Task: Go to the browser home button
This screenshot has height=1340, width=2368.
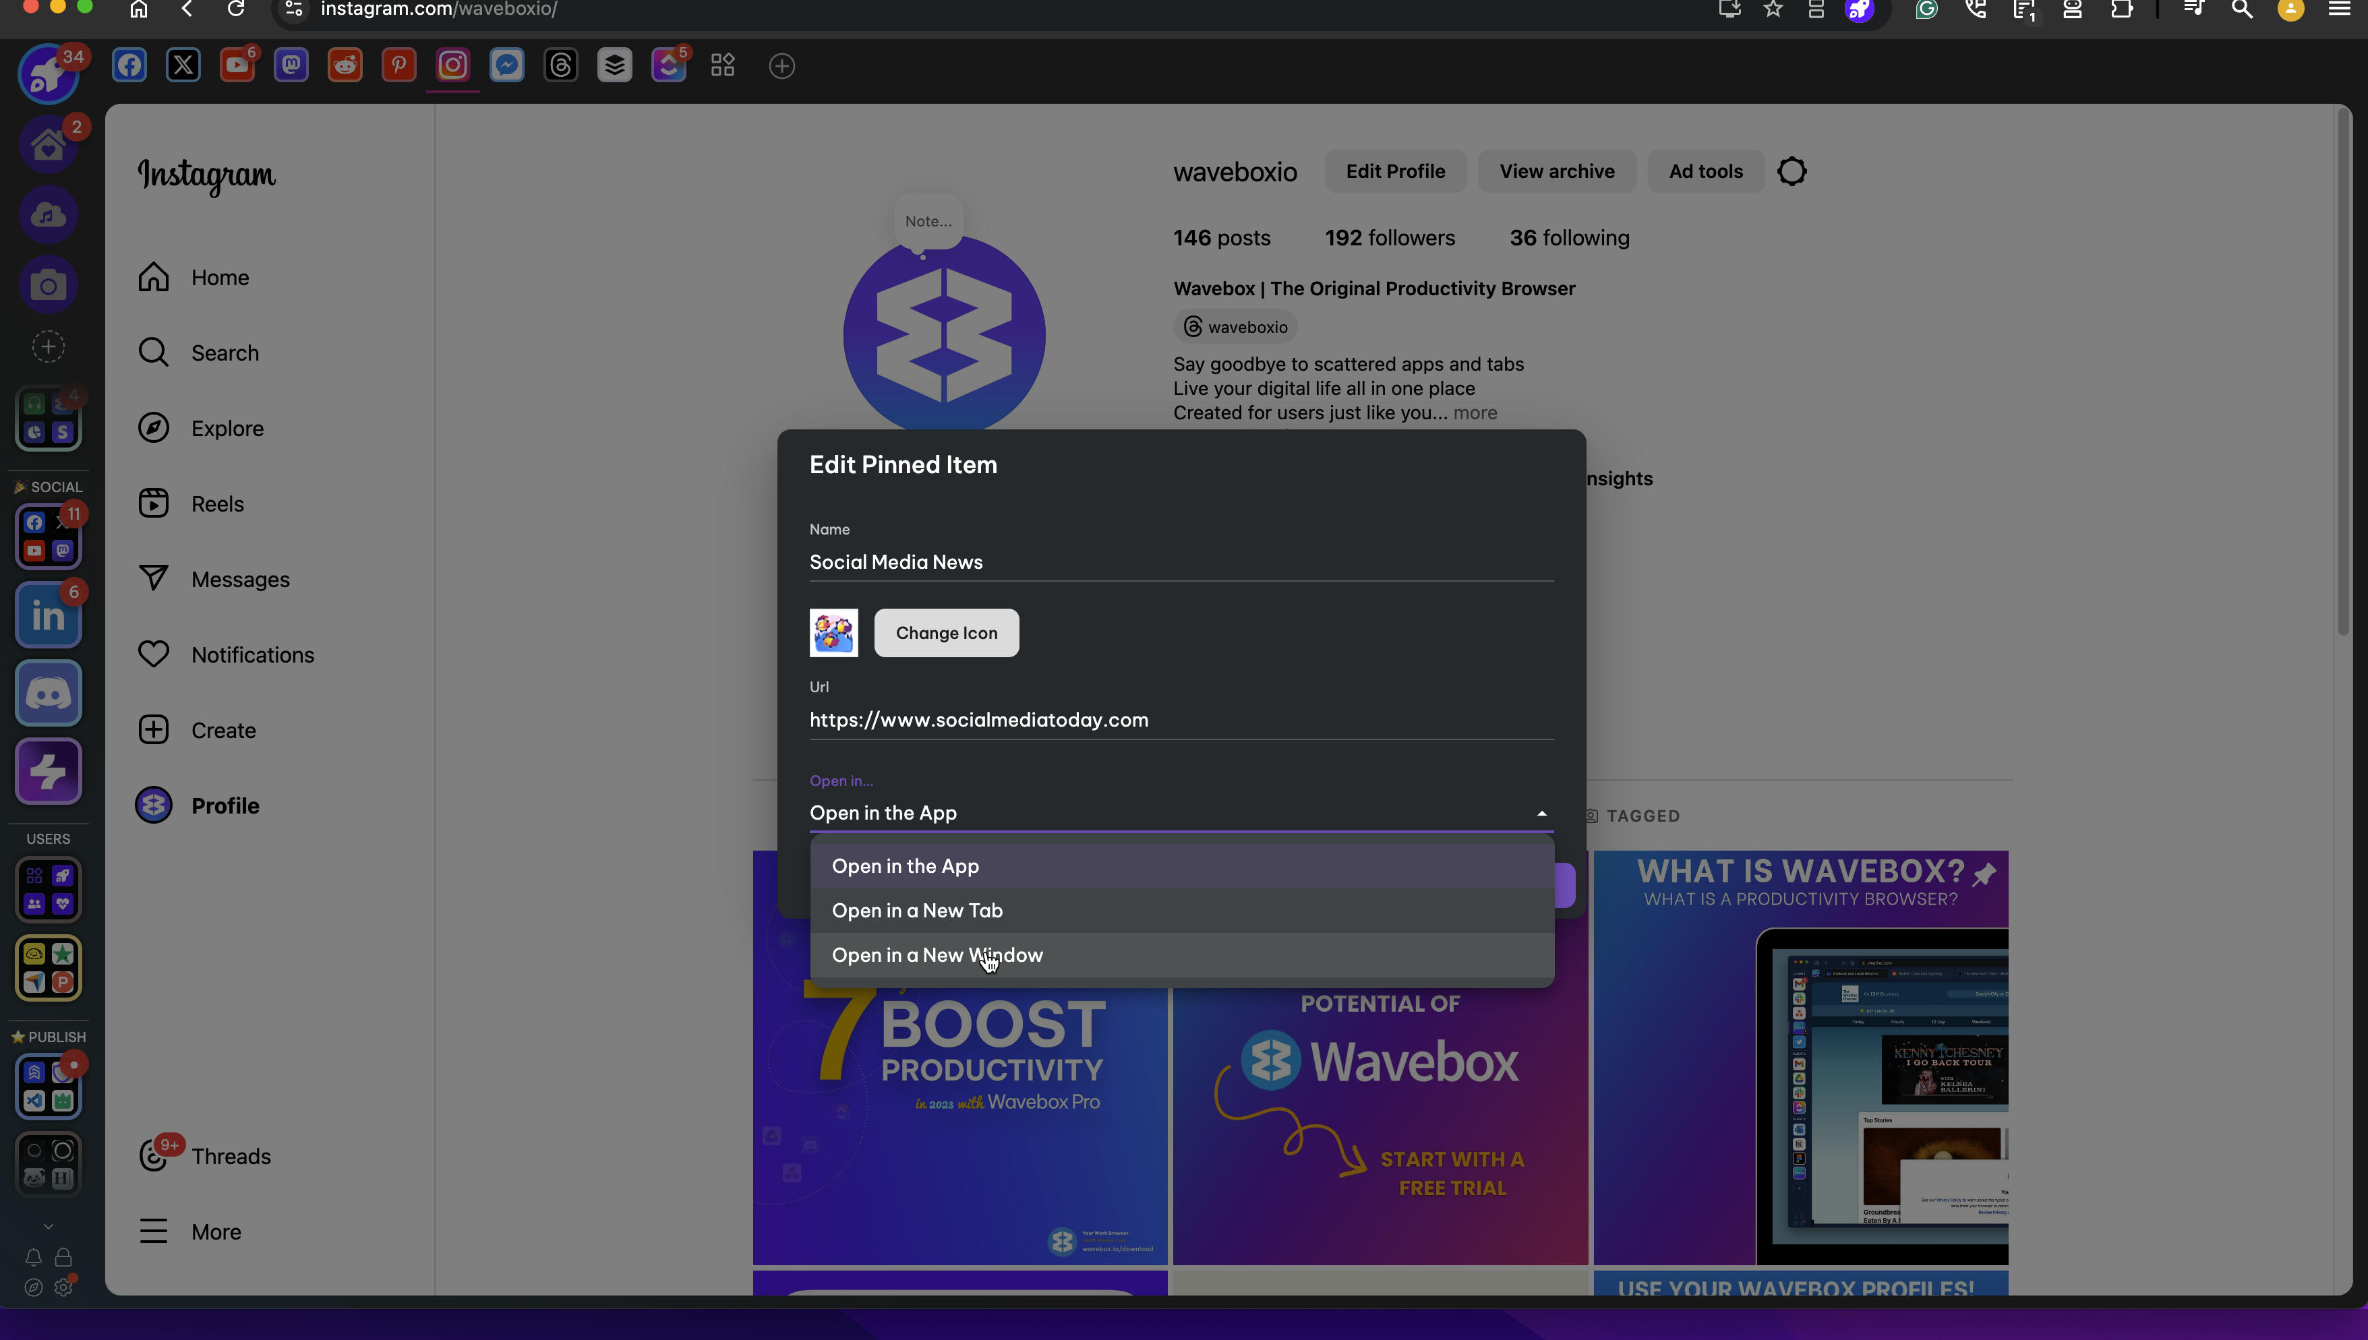Action: pyautogui.click(x=139, y=9)
